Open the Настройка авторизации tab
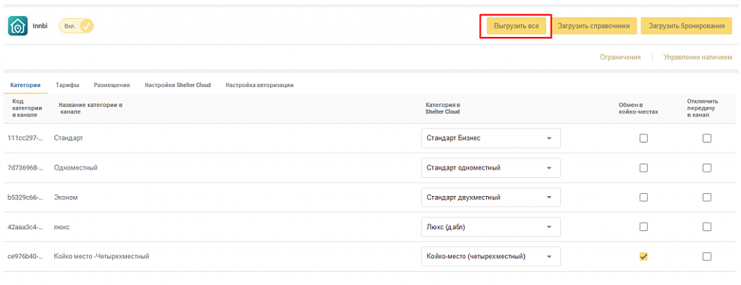The height and width of the screenshot is (285, 741). (x=260, y=85)
